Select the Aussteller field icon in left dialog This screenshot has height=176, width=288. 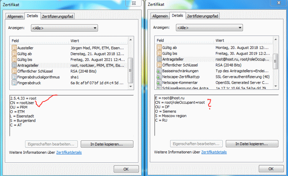click(x=14, y=48)
